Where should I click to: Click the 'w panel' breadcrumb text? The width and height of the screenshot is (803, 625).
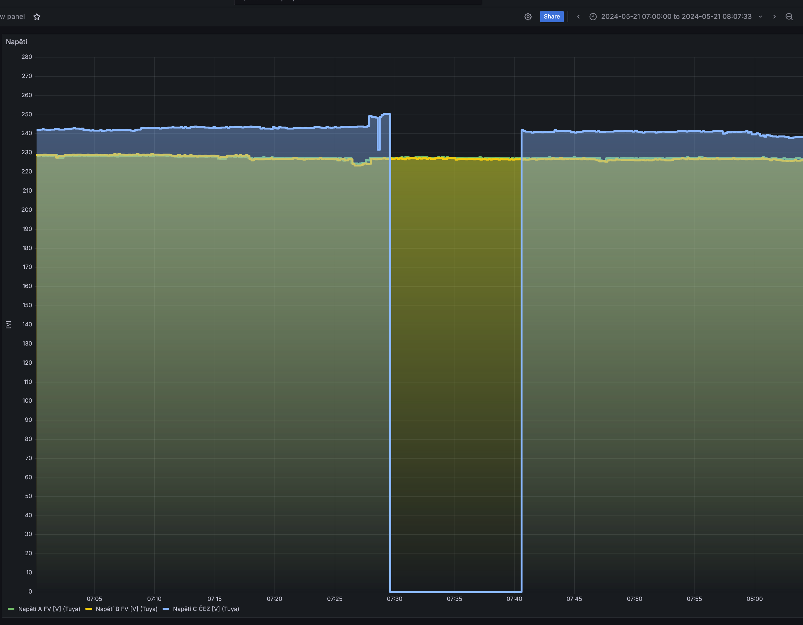[x=13, y=16]
